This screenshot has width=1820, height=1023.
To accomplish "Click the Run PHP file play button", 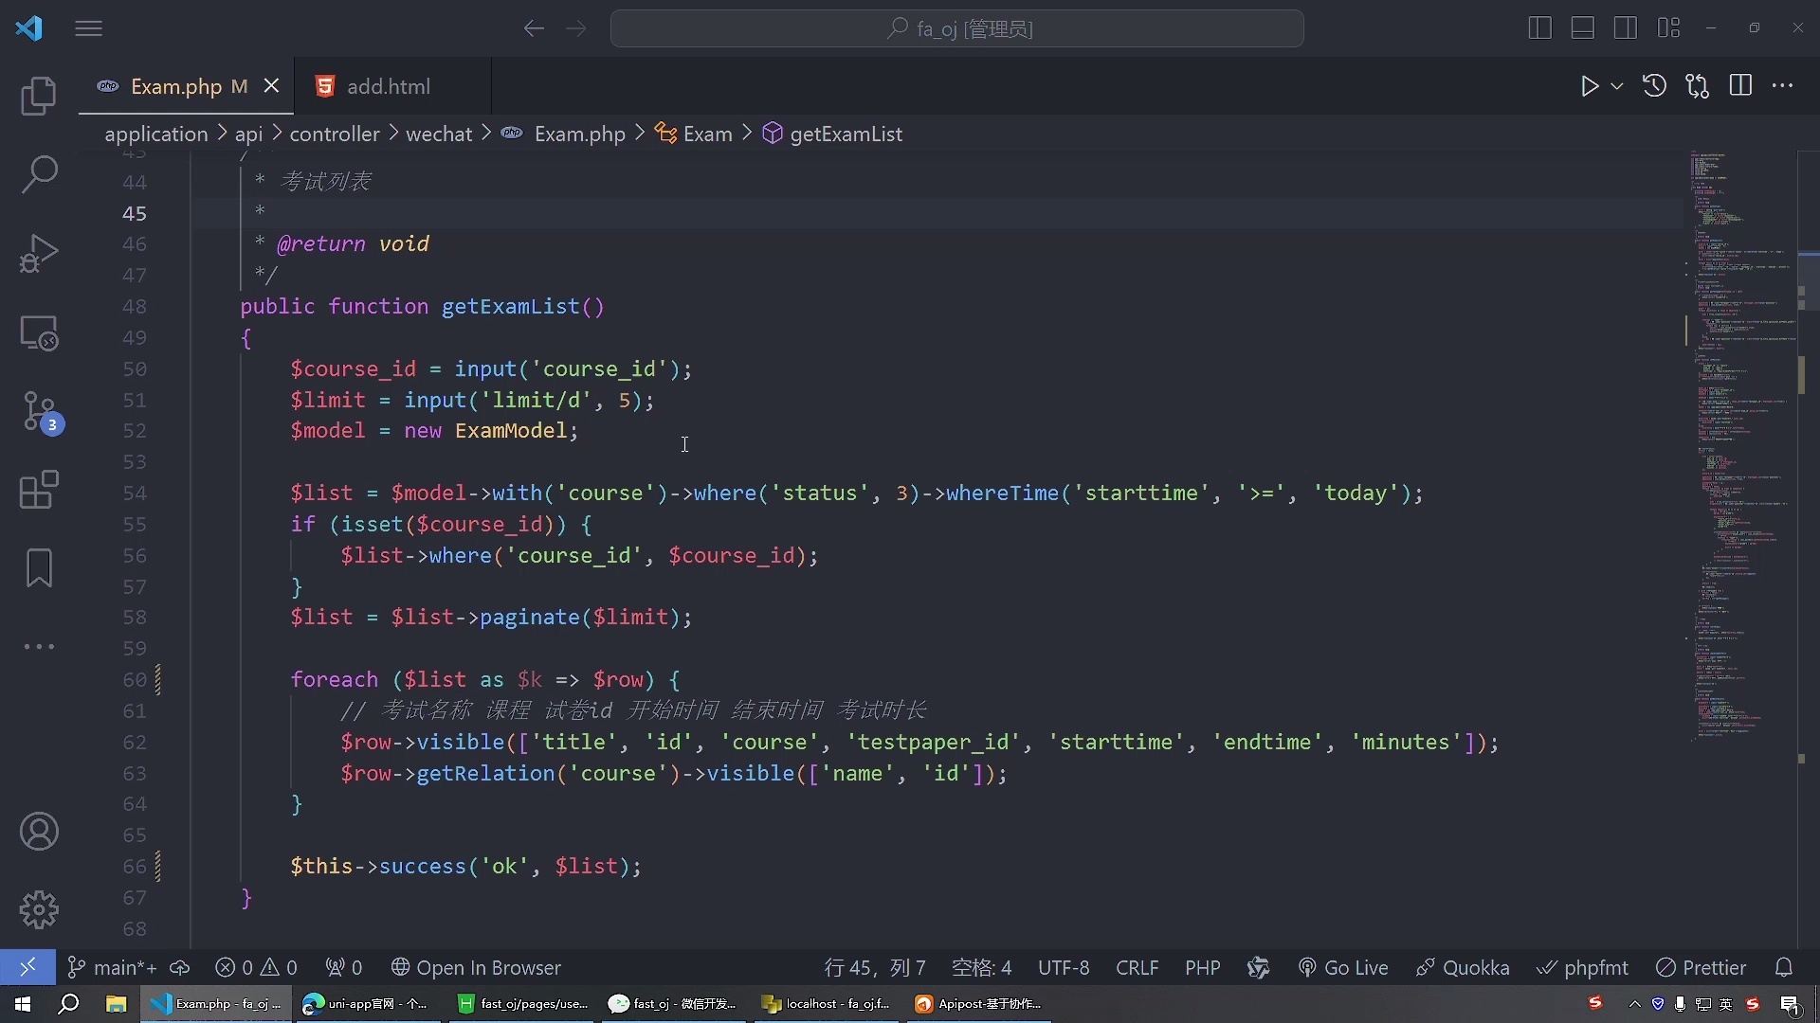I will point(1590,86).
